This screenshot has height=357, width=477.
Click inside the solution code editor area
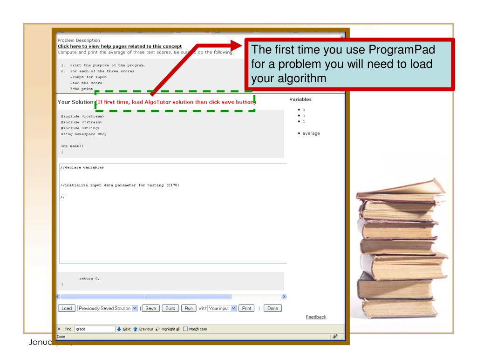(x=173, y=213)
